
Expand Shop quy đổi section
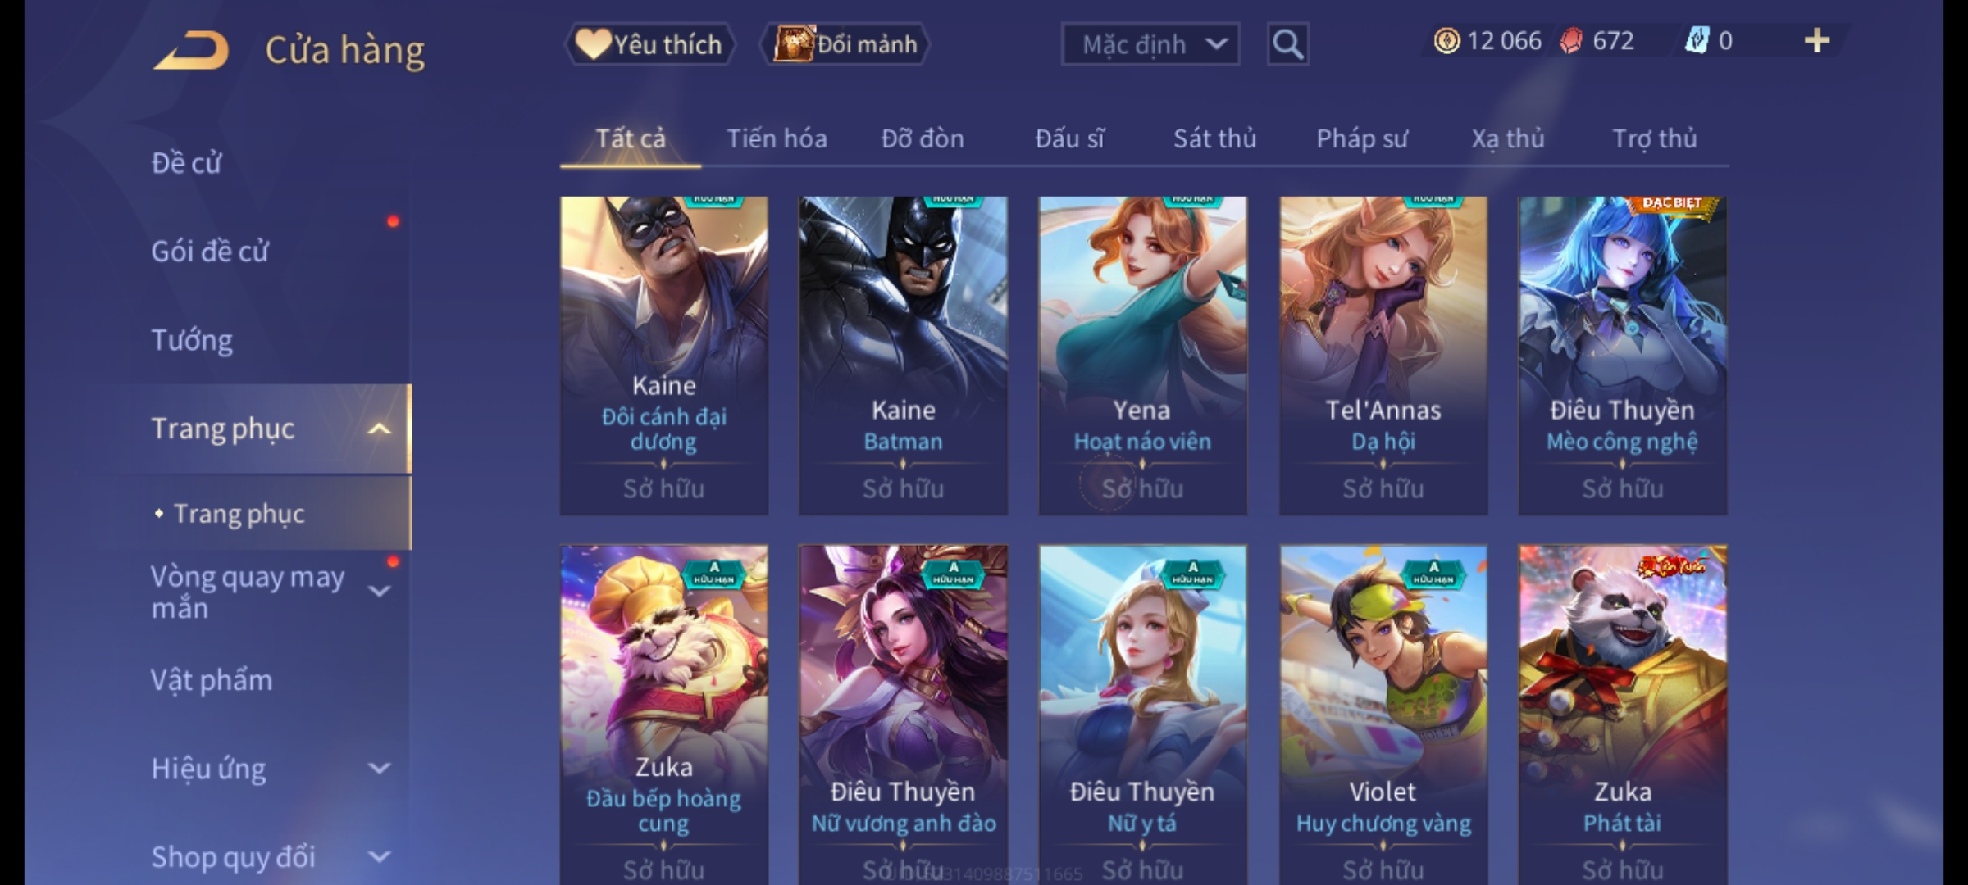[379, 857]
